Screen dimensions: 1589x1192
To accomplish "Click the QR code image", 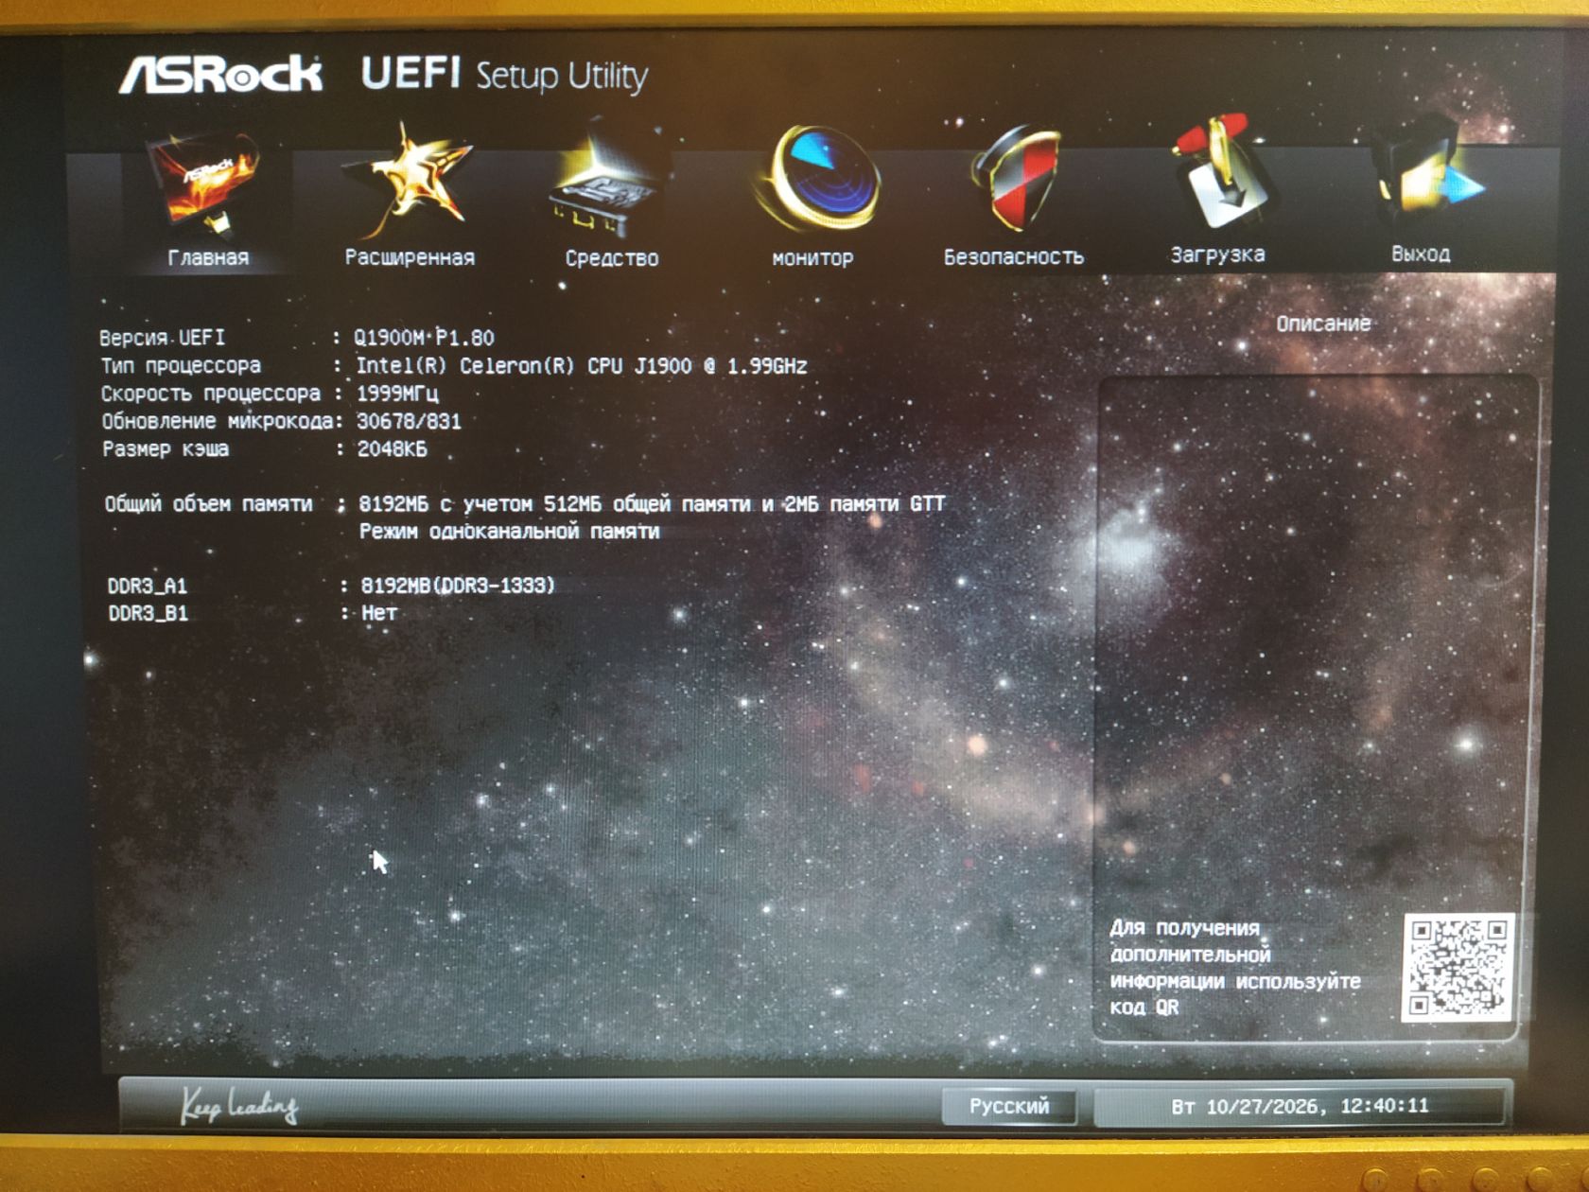I will (x=1458, y=967).
